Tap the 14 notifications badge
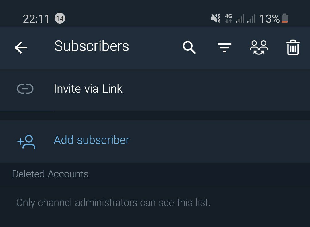This screenshot has height=227, width=310. click(60, 18)
